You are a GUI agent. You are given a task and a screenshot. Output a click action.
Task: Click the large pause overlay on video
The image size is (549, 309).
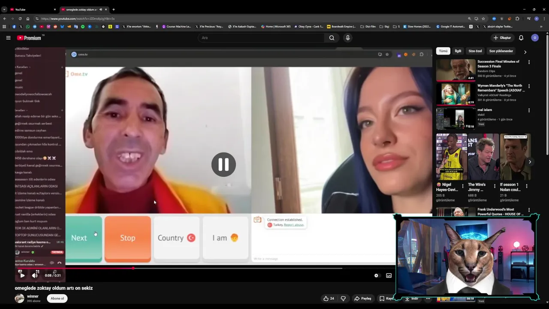(223, 164)
